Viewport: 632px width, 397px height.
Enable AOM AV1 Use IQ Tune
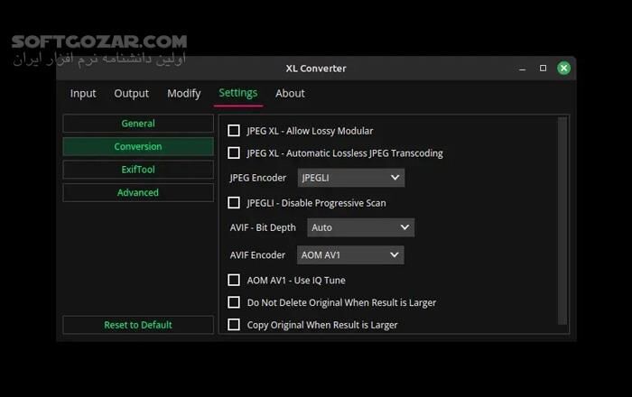point(234,281)
